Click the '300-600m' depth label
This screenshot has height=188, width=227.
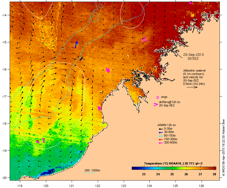pos(171,143)
